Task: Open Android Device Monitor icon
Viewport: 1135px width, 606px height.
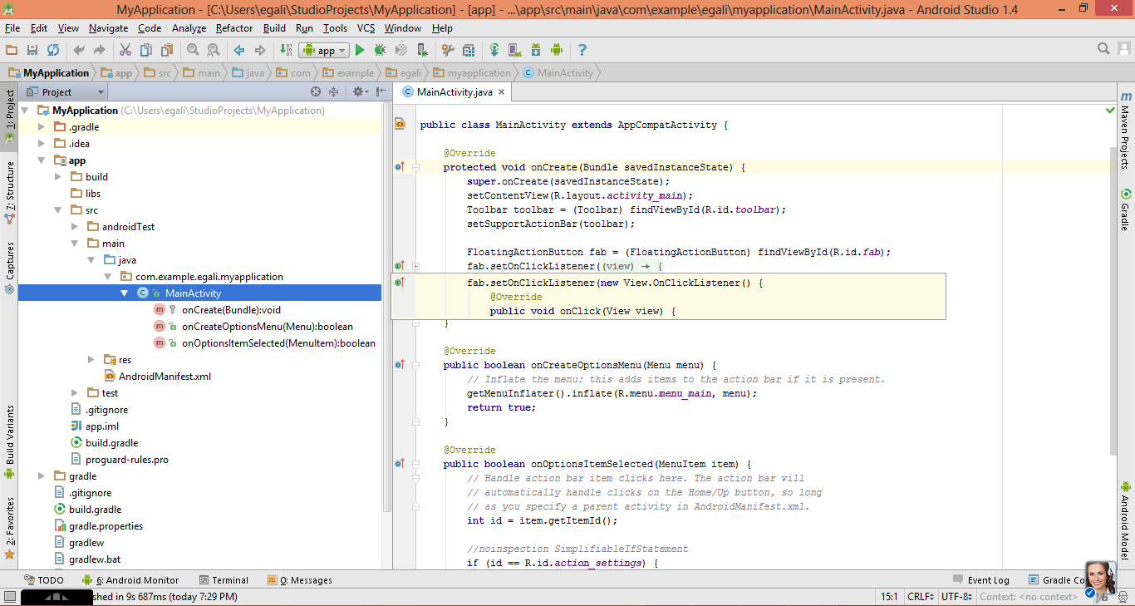Action: click(x=557, y=51)
